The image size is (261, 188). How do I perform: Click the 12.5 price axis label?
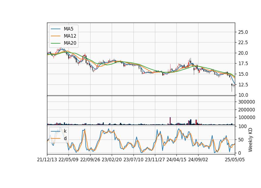coord(243,85)
